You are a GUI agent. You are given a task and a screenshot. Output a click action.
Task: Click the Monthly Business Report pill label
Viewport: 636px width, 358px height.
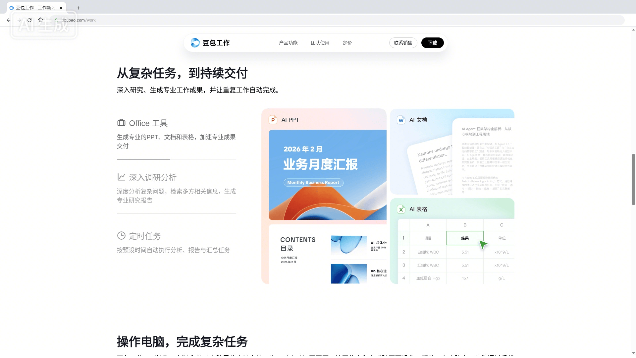point(313,183)
